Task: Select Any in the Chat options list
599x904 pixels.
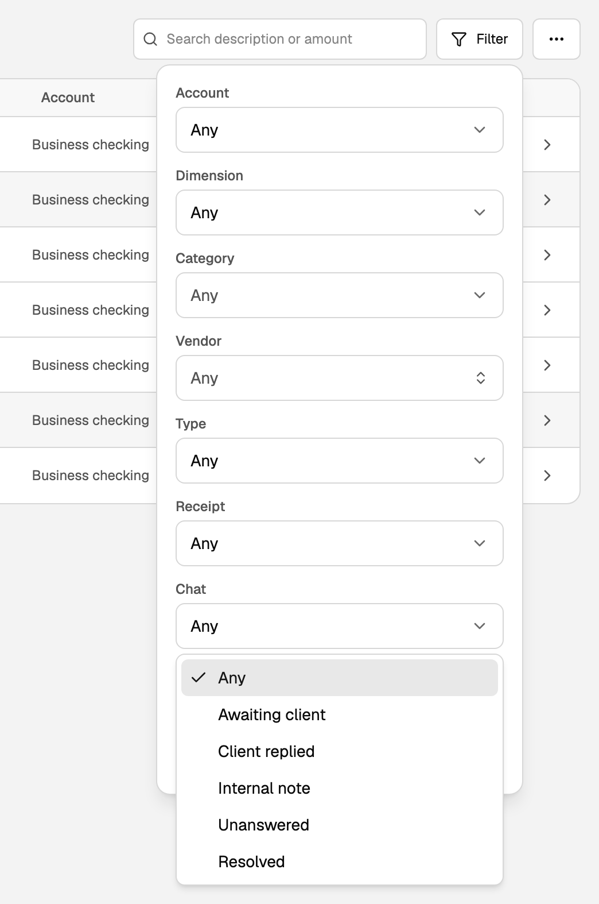Action: [340, 678]
